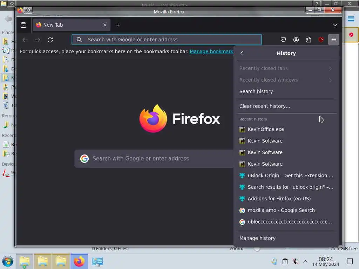Expand the list all tabs chevron

[335, 25]
